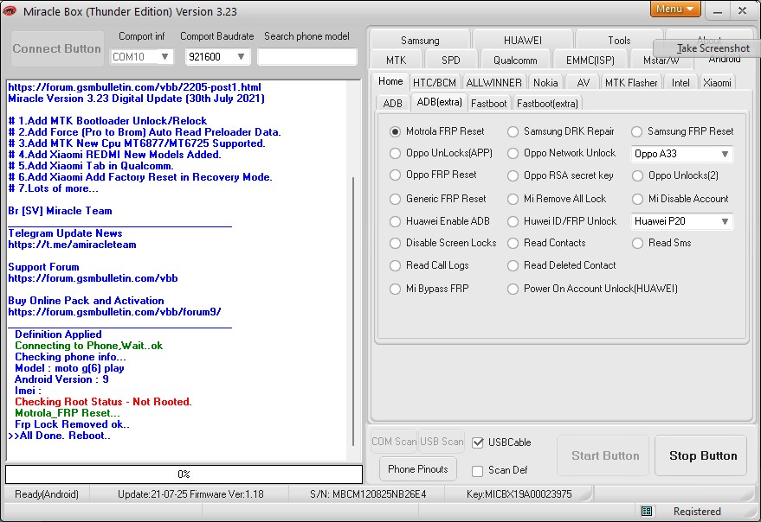Click the 'Frp Lock Removed ok..' log line
Screen dimensions: 761x522
coord(72,424)
